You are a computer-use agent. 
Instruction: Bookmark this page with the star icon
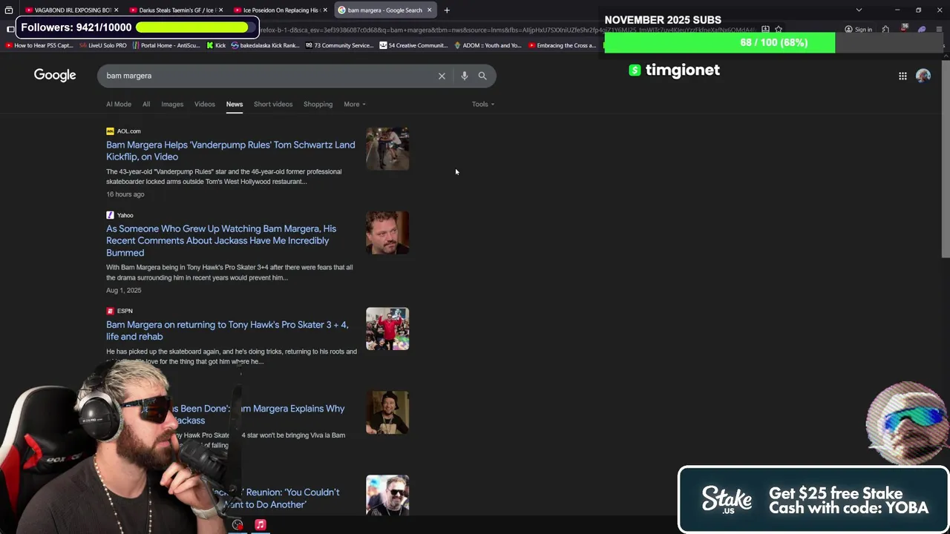pyautogui.click(x=779, y=30)
